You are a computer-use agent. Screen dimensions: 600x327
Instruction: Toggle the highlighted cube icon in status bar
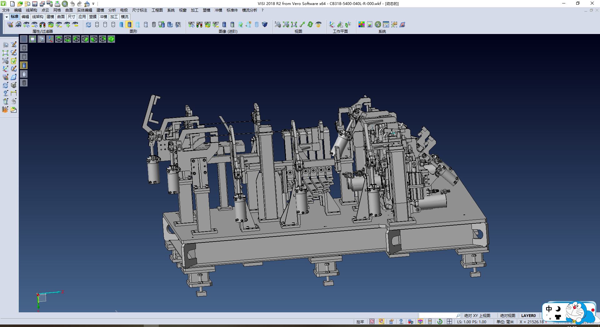[x=420, y=322]
